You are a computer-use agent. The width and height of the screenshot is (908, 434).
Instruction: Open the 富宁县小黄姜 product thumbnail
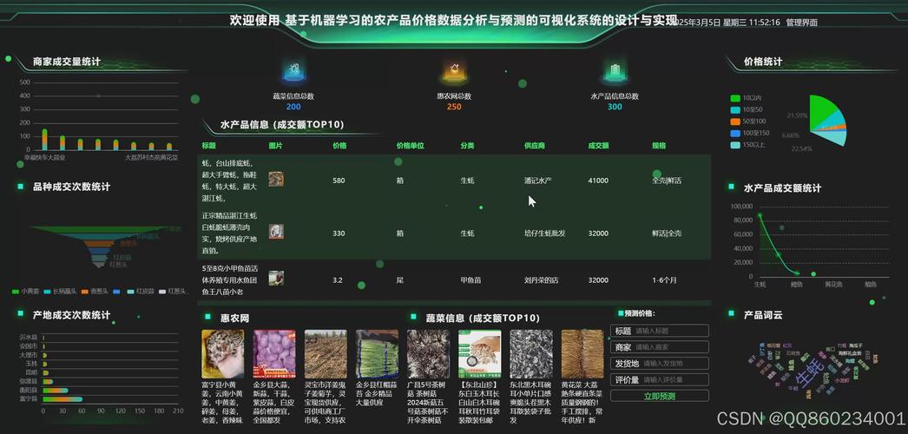point(223,354)
